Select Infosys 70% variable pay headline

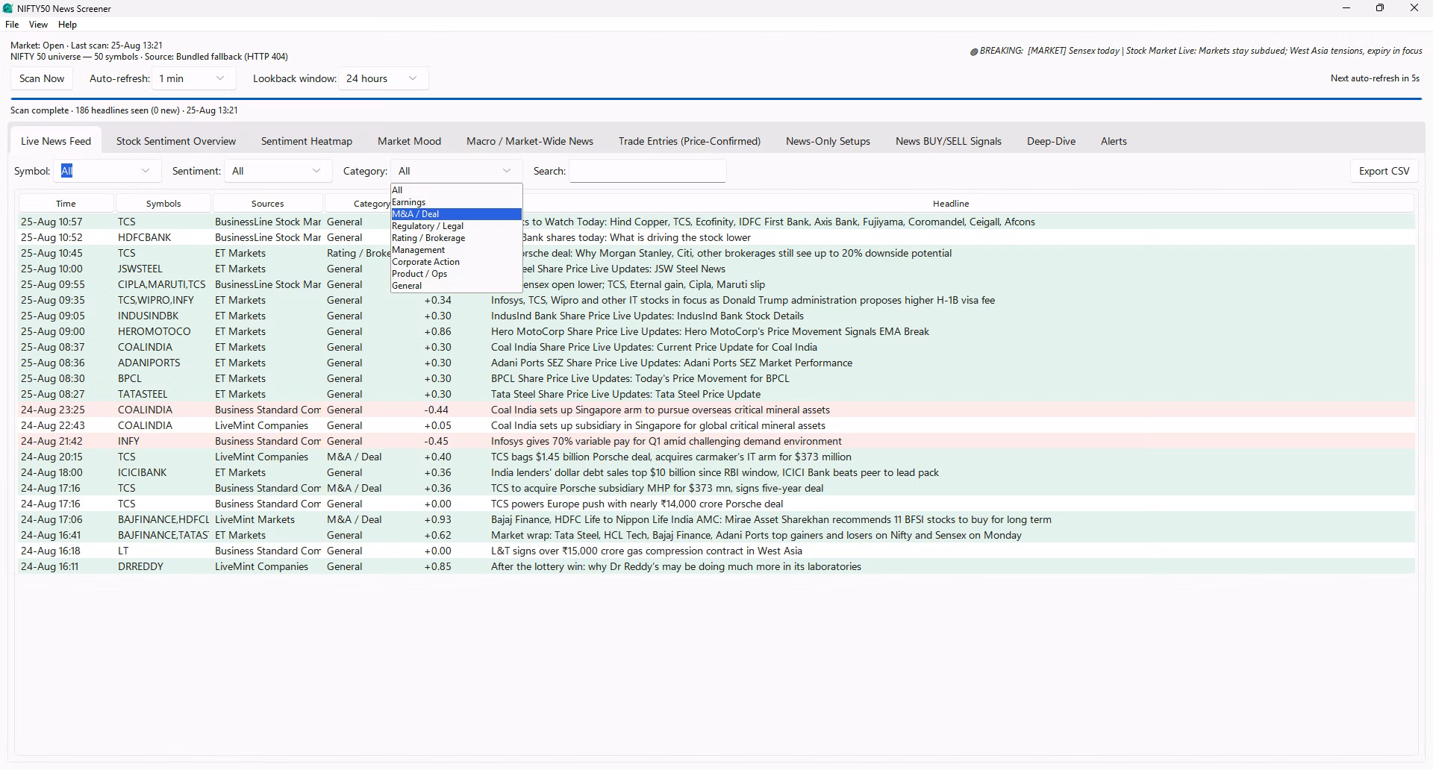(666, 441)
